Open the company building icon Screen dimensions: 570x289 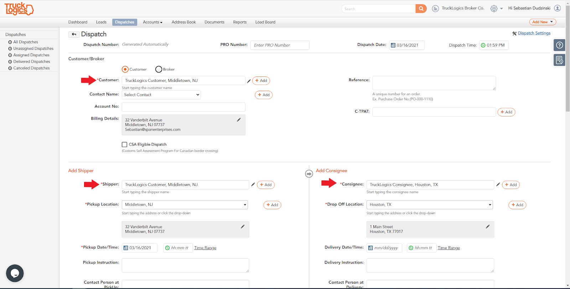click(x=435, y=9)
